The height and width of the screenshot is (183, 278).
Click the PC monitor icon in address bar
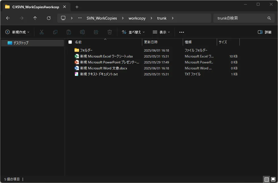(63, 18)
